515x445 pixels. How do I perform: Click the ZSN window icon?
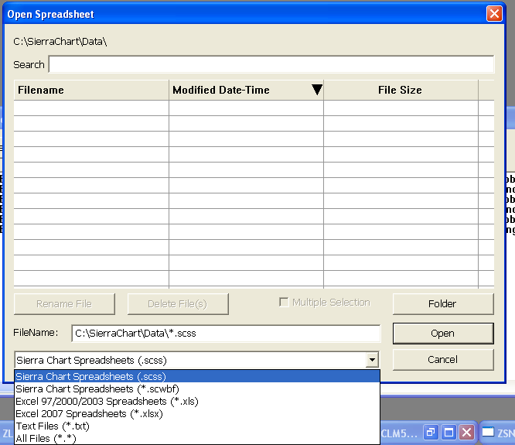click(x=488, y=432)
